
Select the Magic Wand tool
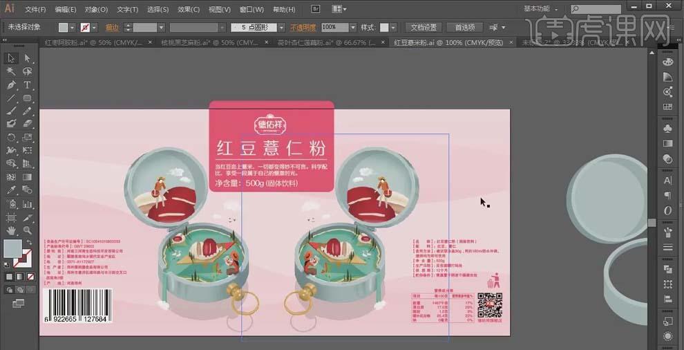pyautogui.click(x=11, y=72)
